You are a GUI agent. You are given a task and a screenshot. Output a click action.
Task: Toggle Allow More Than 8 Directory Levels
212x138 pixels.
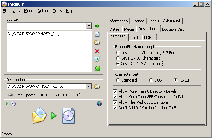point(115,91)
